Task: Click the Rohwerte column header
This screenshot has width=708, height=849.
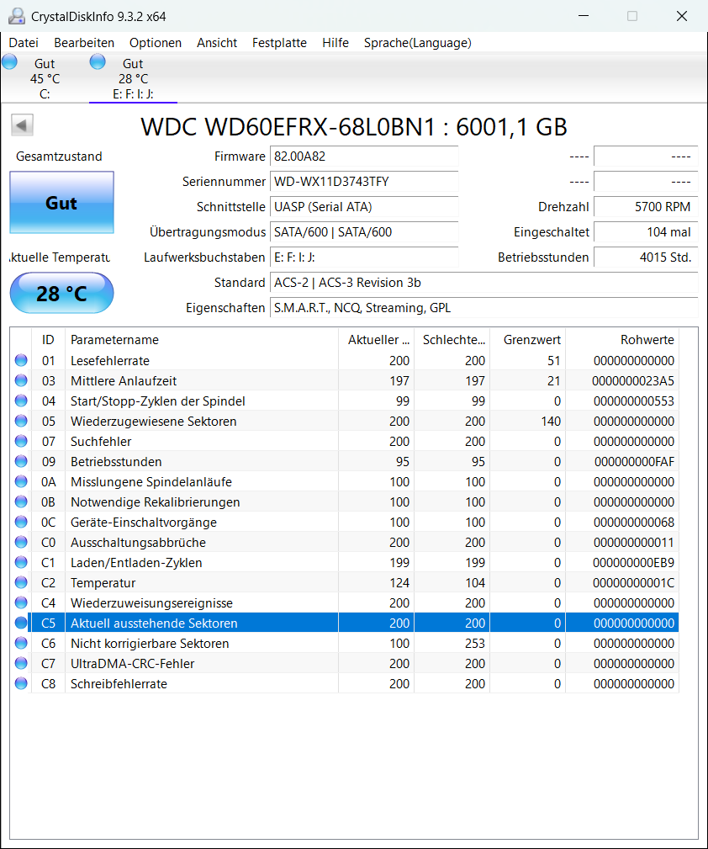Action: point(622,339)
